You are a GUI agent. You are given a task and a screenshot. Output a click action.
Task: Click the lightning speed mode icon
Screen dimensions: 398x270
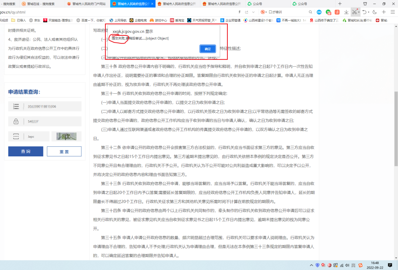click(240, 12)
